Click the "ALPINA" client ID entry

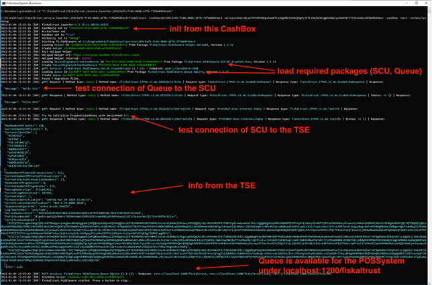click(x=14, y=139)
